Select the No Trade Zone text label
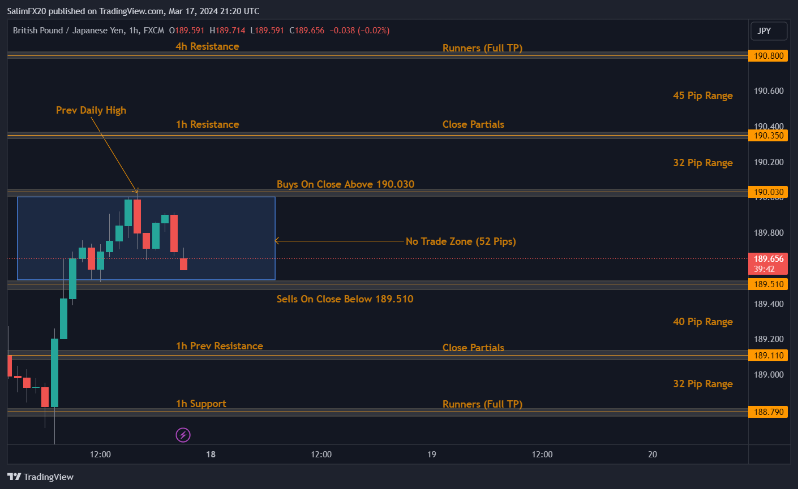The image size is (798, 489). tap(461, 241)
